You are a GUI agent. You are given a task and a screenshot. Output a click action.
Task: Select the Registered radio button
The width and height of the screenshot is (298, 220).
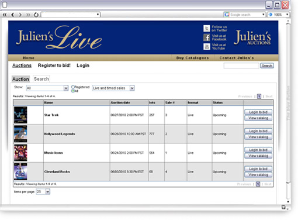[73, 87]
